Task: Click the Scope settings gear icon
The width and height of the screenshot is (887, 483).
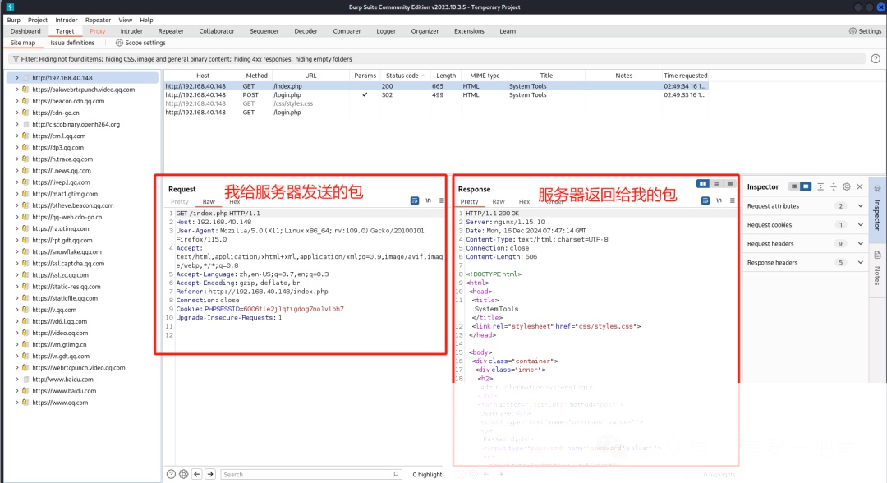Action: click(x=119, y=43)
